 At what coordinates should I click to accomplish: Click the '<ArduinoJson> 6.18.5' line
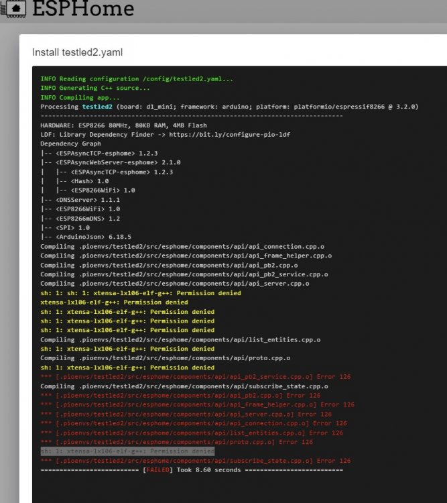(x=86, y=237)
